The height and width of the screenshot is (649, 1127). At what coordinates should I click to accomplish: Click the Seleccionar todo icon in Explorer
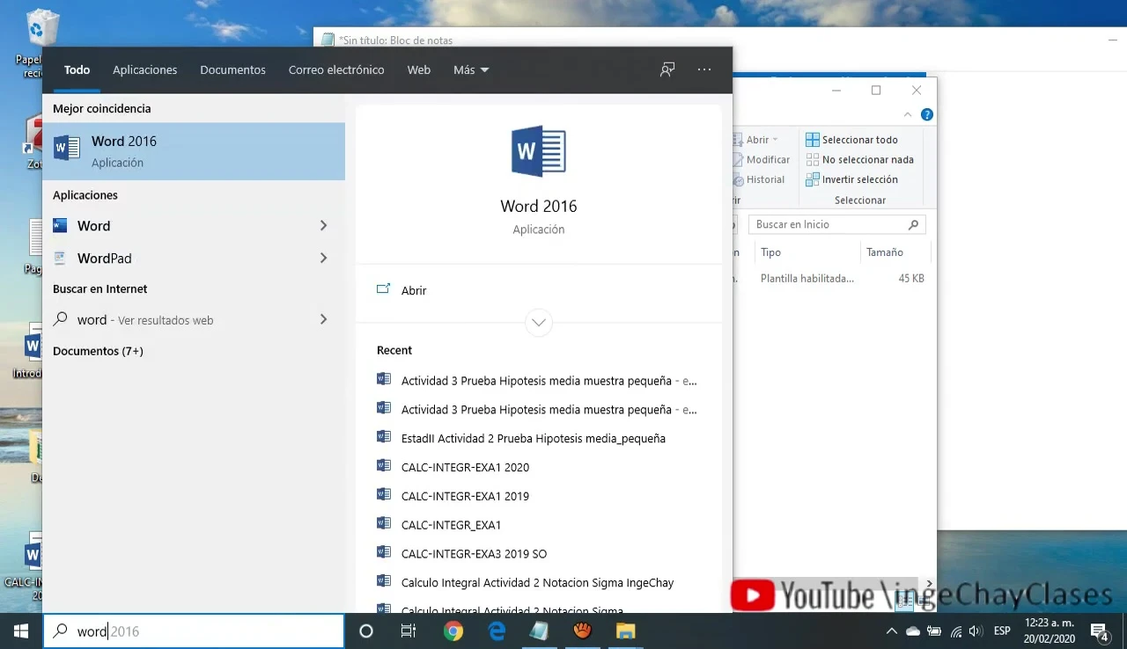pos(812,140)
